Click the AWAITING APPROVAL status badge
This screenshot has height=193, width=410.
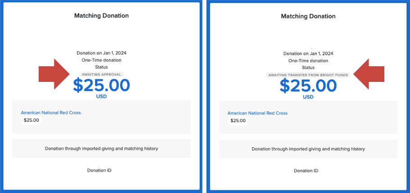point(101,74)
